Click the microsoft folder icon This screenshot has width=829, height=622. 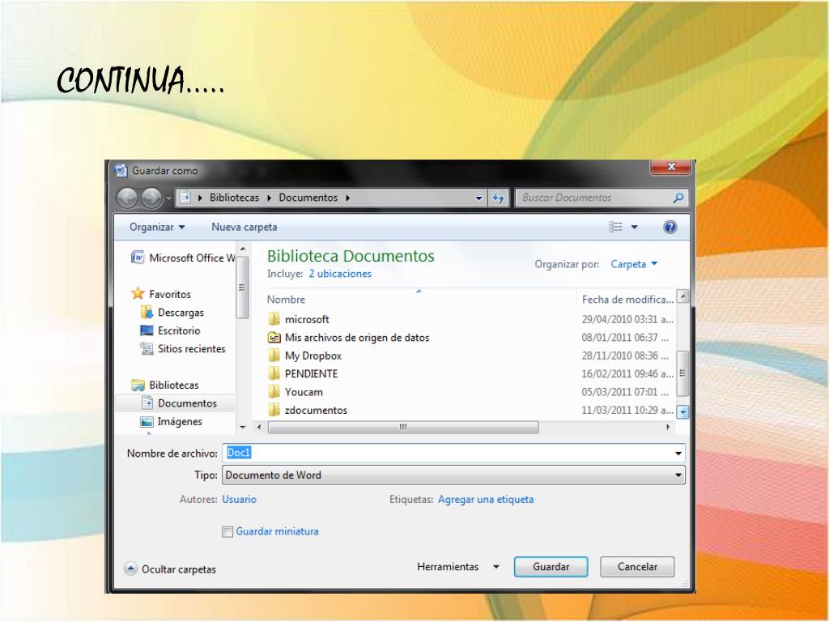point(274,319)
